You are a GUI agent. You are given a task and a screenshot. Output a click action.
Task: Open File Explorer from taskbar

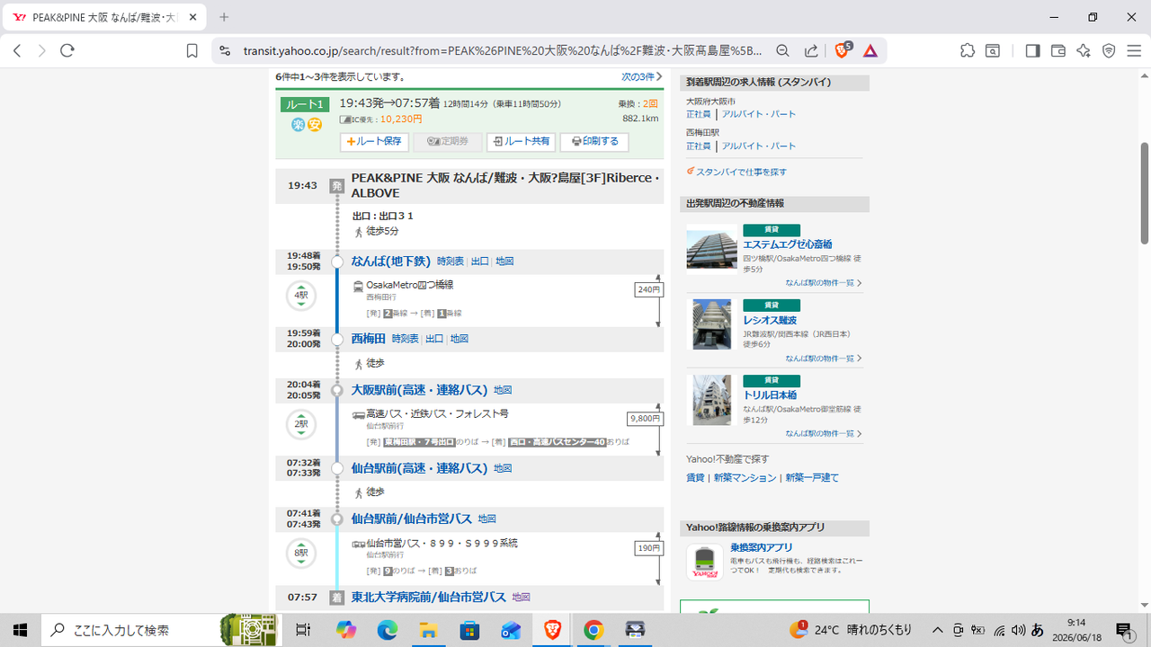tap(427, 630)
